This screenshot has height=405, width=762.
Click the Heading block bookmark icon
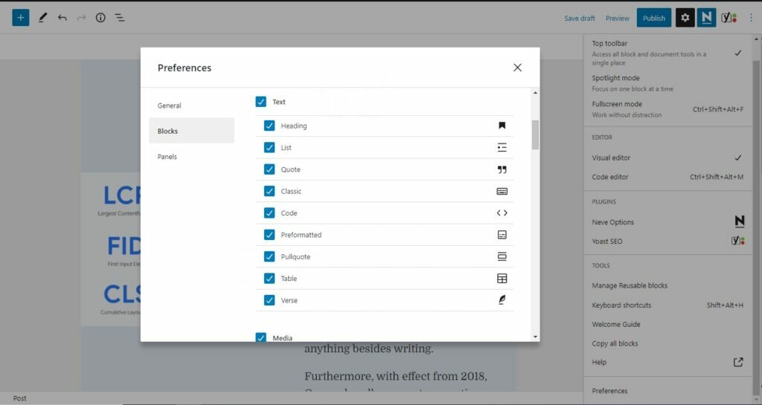tap(502, 126)
